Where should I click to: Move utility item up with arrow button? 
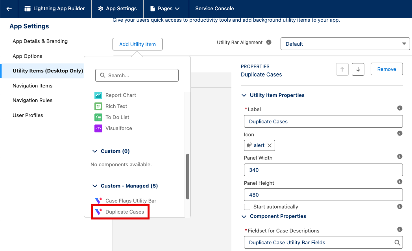pyautogui.click(x=342, y=69)
